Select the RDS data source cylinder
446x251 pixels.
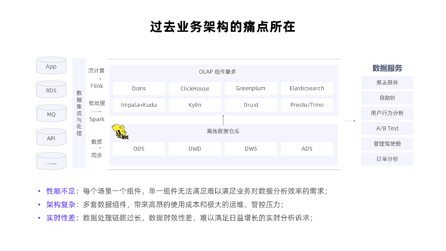pos(51,90)
